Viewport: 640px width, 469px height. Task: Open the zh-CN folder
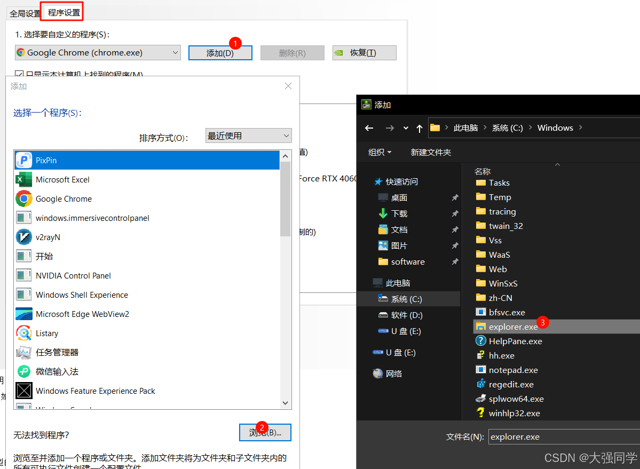pos(500,298)
